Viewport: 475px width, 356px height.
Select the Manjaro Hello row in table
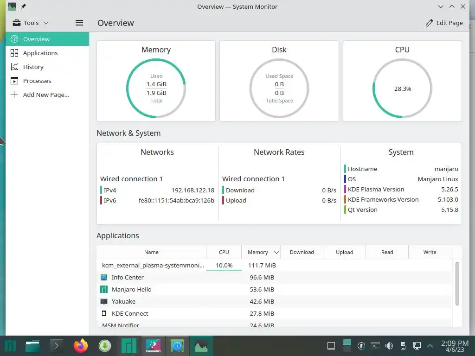coord(274,289)
